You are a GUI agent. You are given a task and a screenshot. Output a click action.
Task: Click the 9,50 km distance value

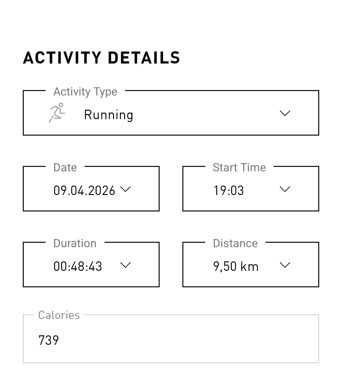pyautogui.click(x=236, y=266)
